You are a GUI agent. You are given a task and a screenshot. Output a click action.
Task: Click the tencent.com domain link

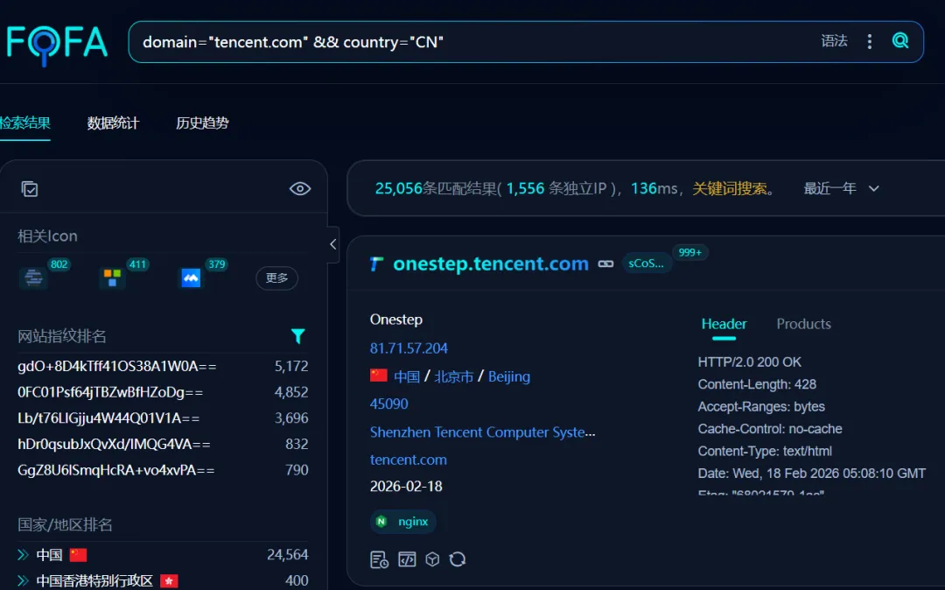coord(408,460)
